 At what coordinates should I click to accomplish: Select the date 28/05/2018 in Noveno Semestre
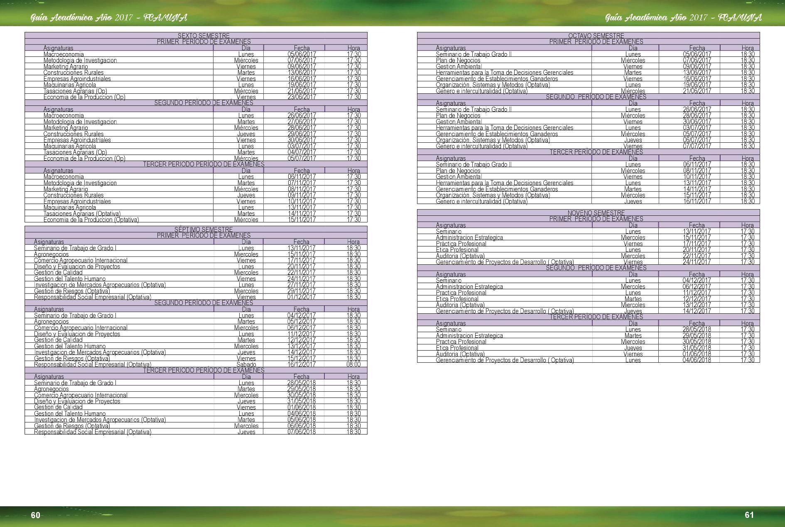point(697,329)
